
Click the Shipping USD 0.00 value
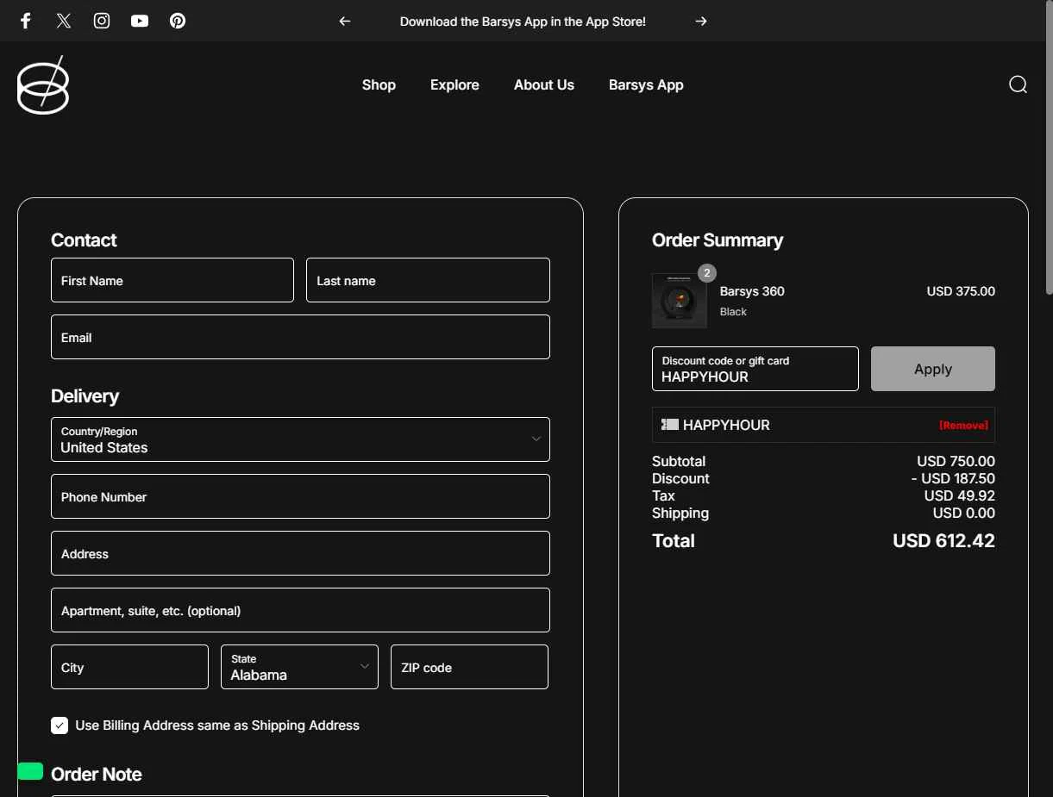coord(963,513)
